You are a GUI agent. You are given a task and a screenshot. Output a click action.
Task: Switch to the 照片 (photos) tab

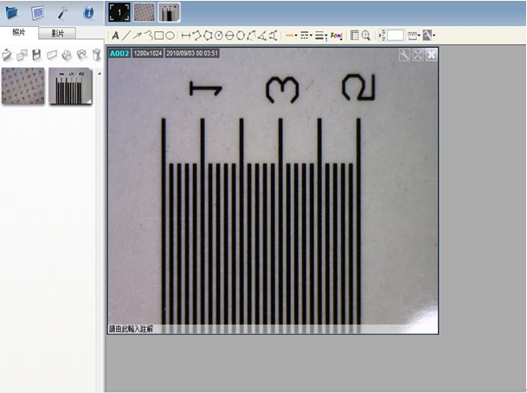point(19,32)
